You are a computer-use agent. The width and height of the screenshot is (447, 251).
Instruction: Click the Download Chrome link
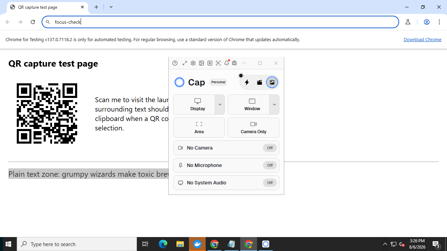[423, 39]
